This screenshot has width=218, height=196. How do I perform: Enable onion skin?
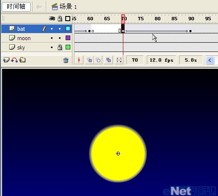tap(90, 60)
